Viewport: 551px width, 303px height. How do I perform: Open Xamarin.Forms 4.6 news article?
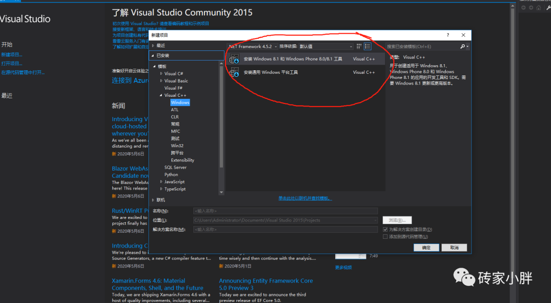(158, 285)
